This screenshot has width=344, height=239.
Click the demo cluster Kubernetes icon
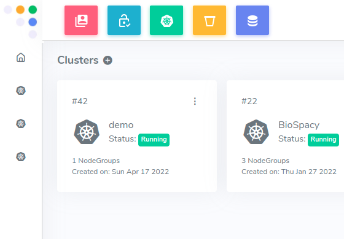87,132
